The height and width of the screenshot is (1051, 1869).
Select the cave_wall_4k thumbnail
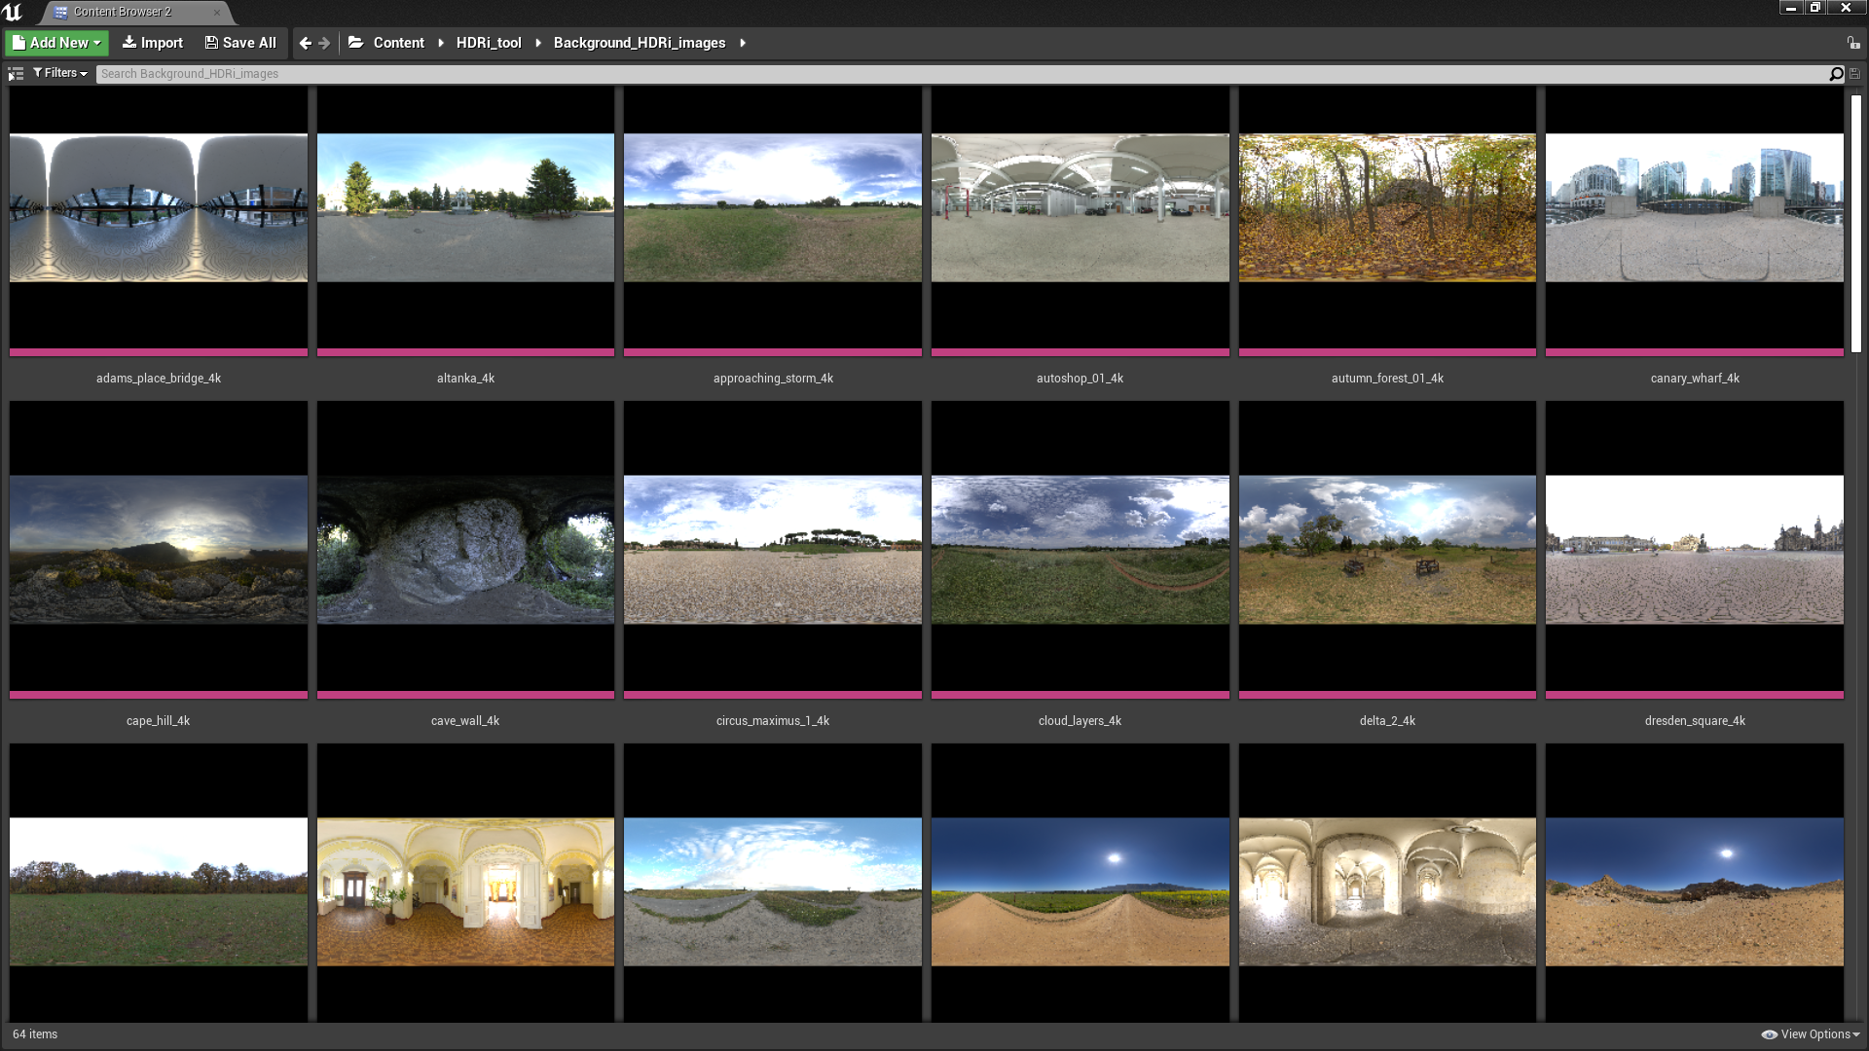point(465,550)
